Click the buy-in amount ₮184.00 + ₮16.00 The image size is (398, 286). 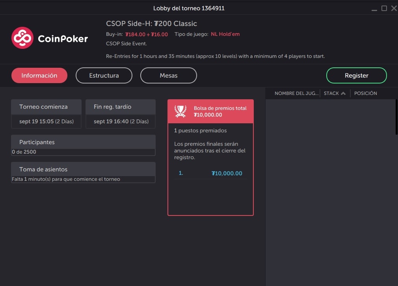tap(147, 34)
